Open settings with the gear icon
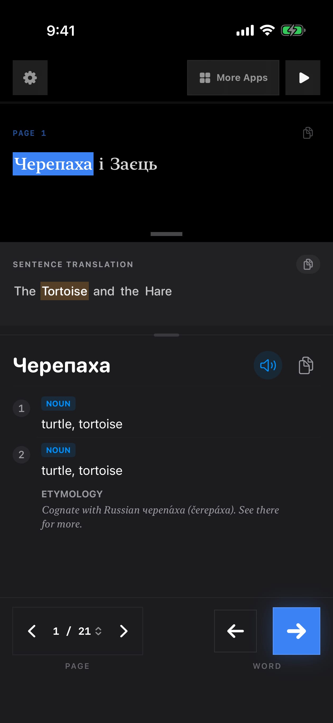 (x=30, y=78)
